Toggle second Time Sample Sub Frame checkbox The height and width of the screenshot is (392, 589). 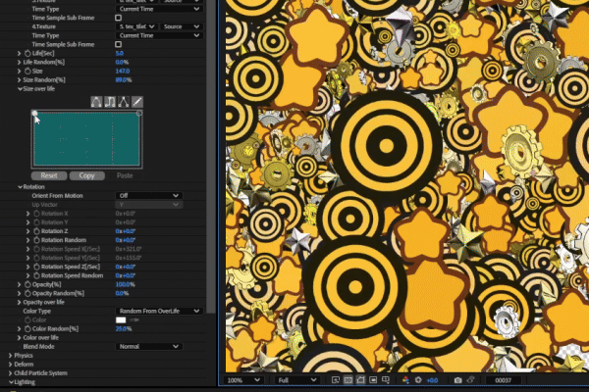[x=119, y=44]
